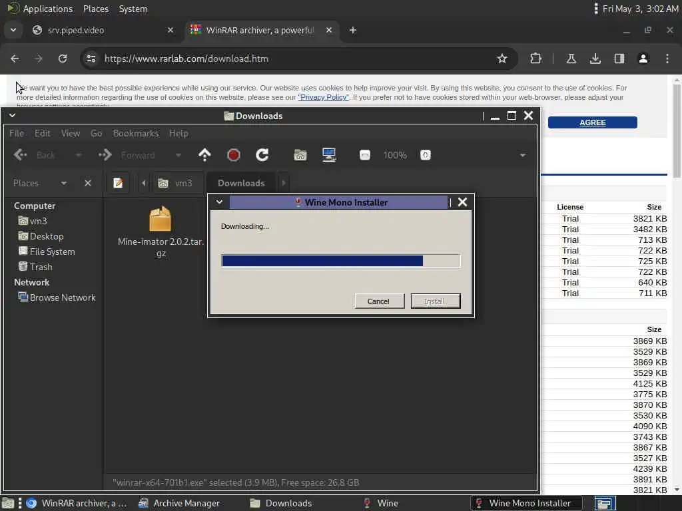Open the Computer location icon
This screenshot has height=511, width=682.
[329, 155]
